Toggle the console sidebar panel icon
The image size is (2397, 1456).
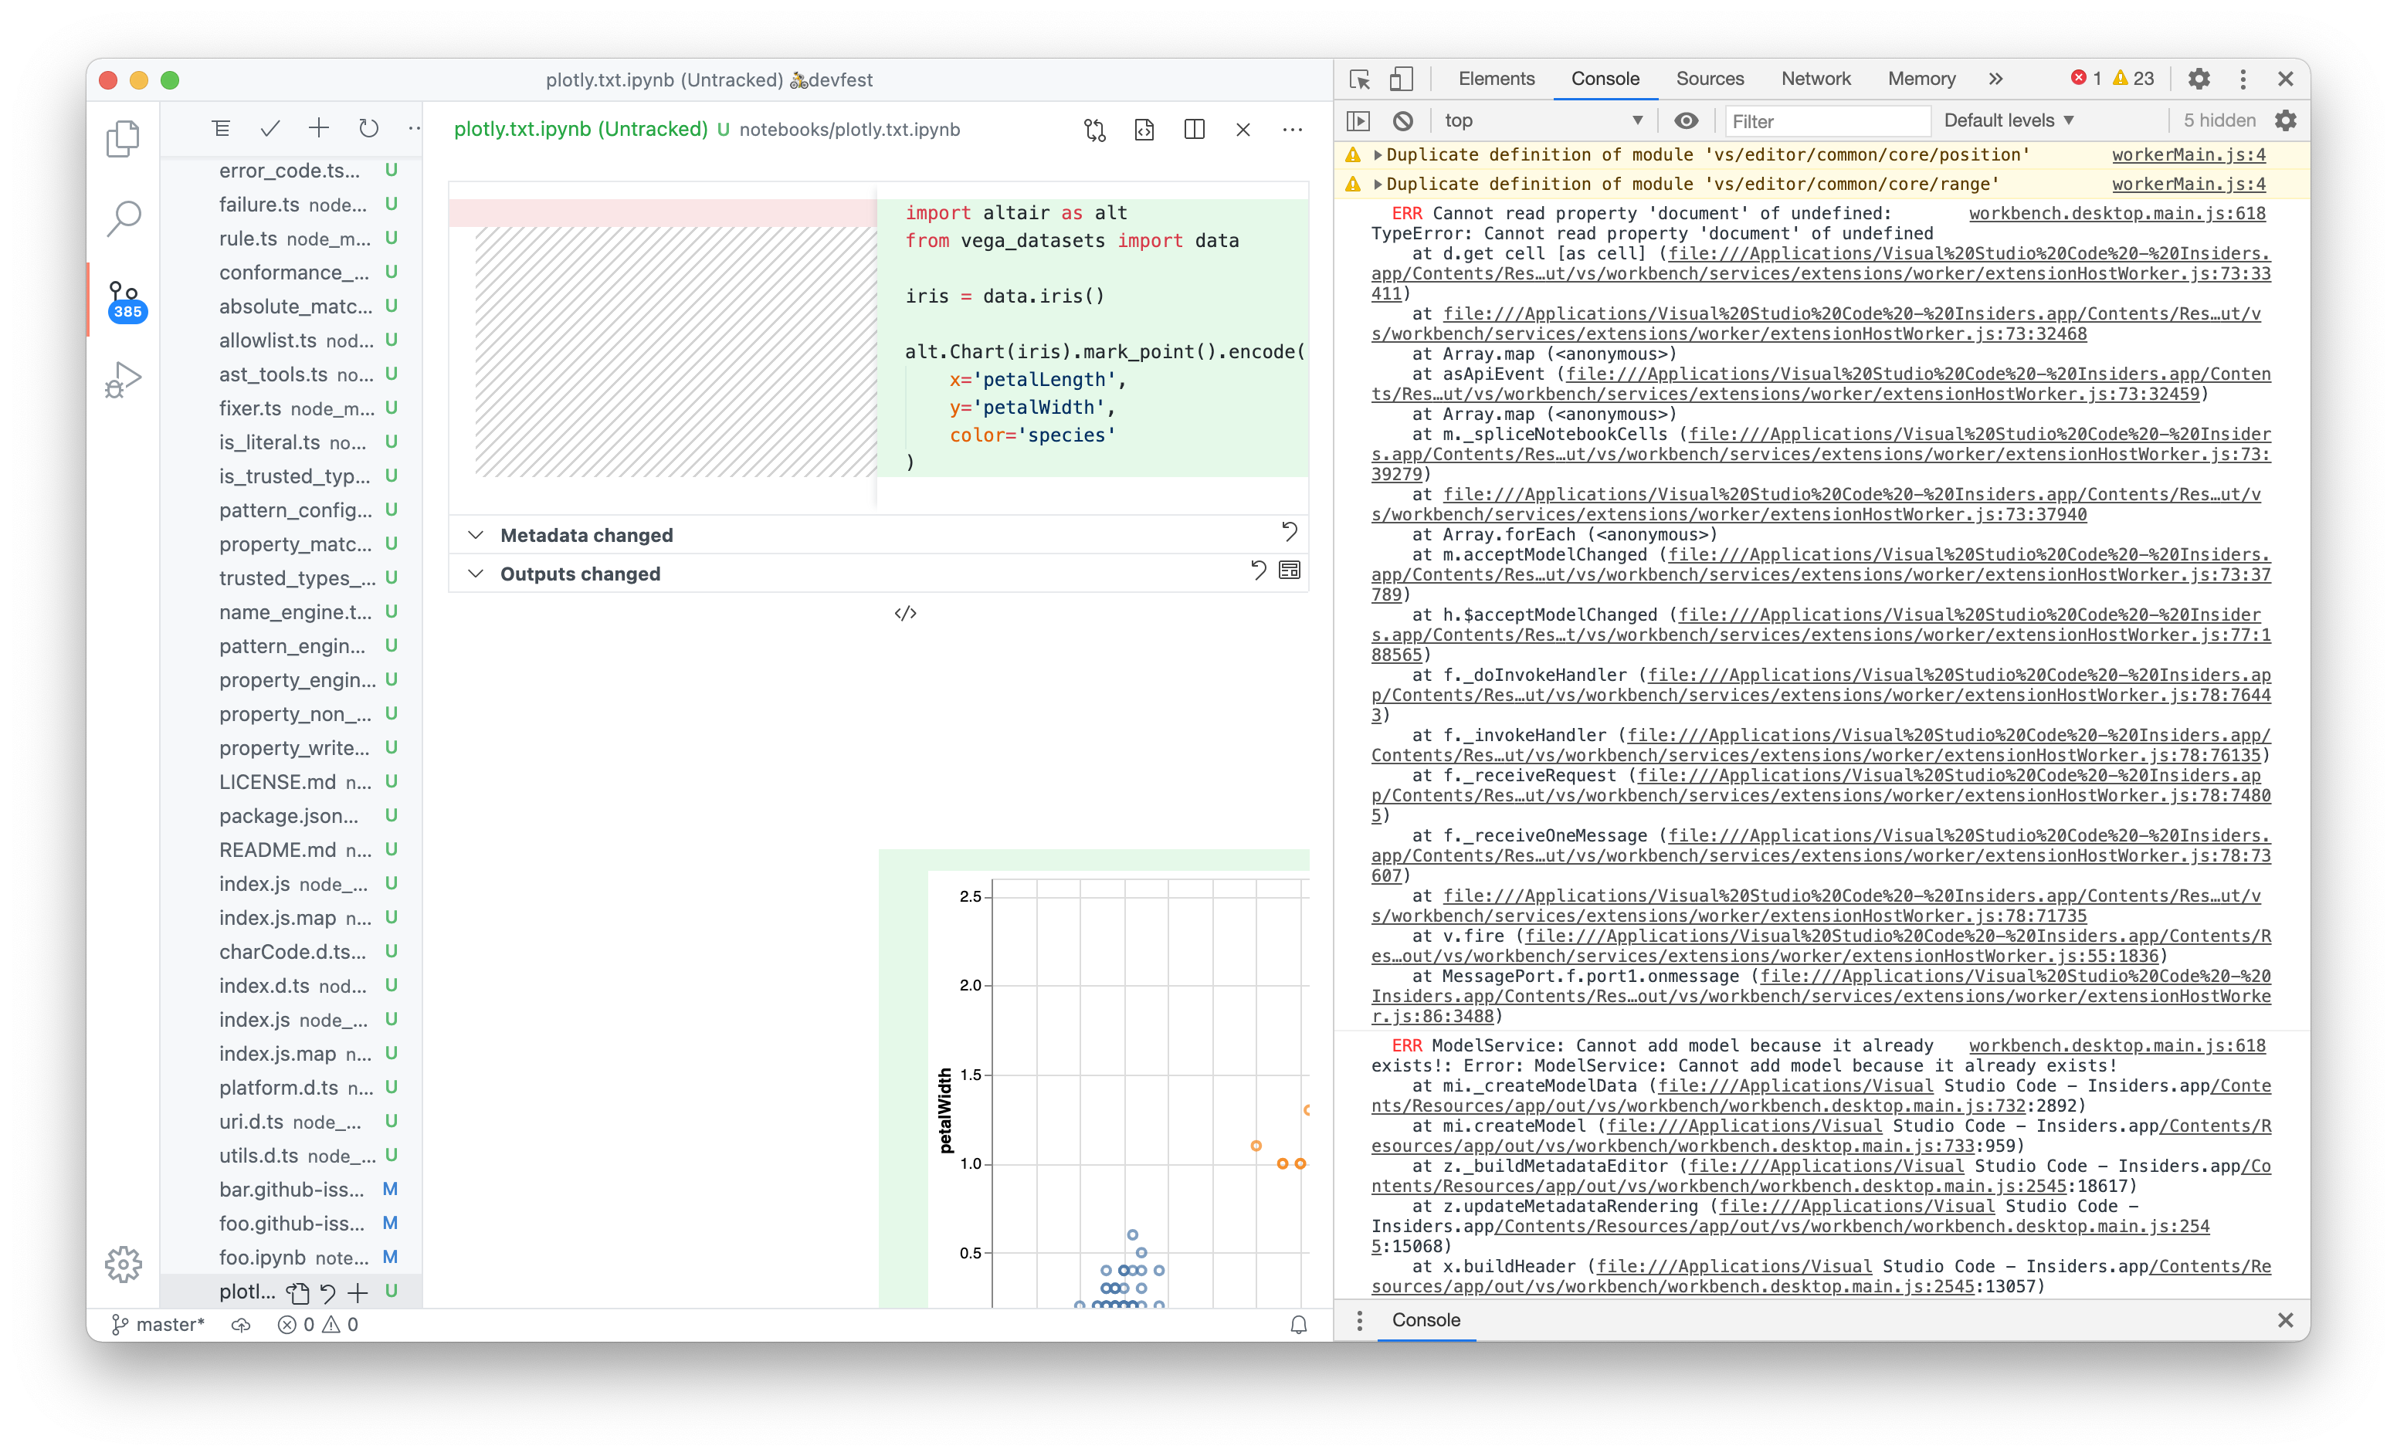point(1358,120)
